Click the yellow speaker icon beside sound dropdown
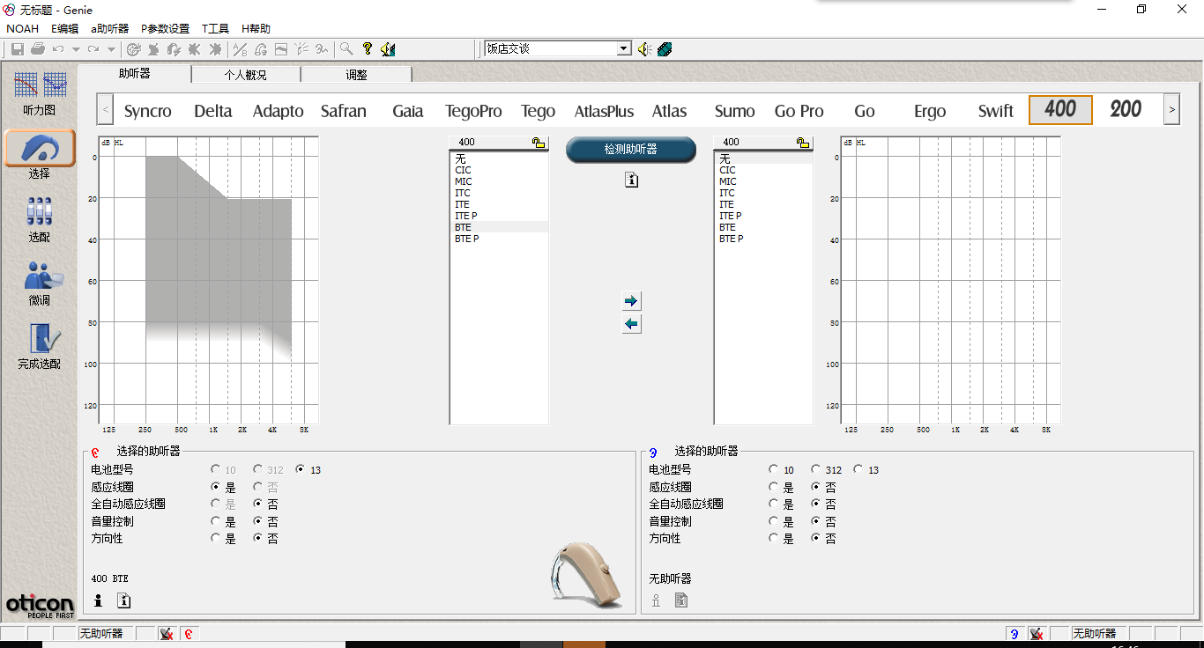Screen dimensions: 1204x648 point(645,49)
